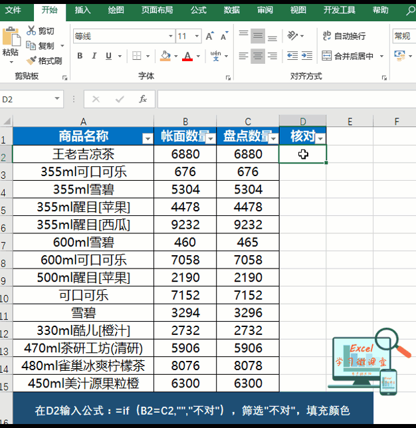Align text left

pos(243,56)
